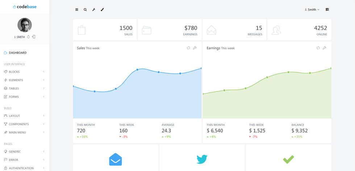
Task: Click Earnings balance value $ 9,352
Action: [300, 131]
